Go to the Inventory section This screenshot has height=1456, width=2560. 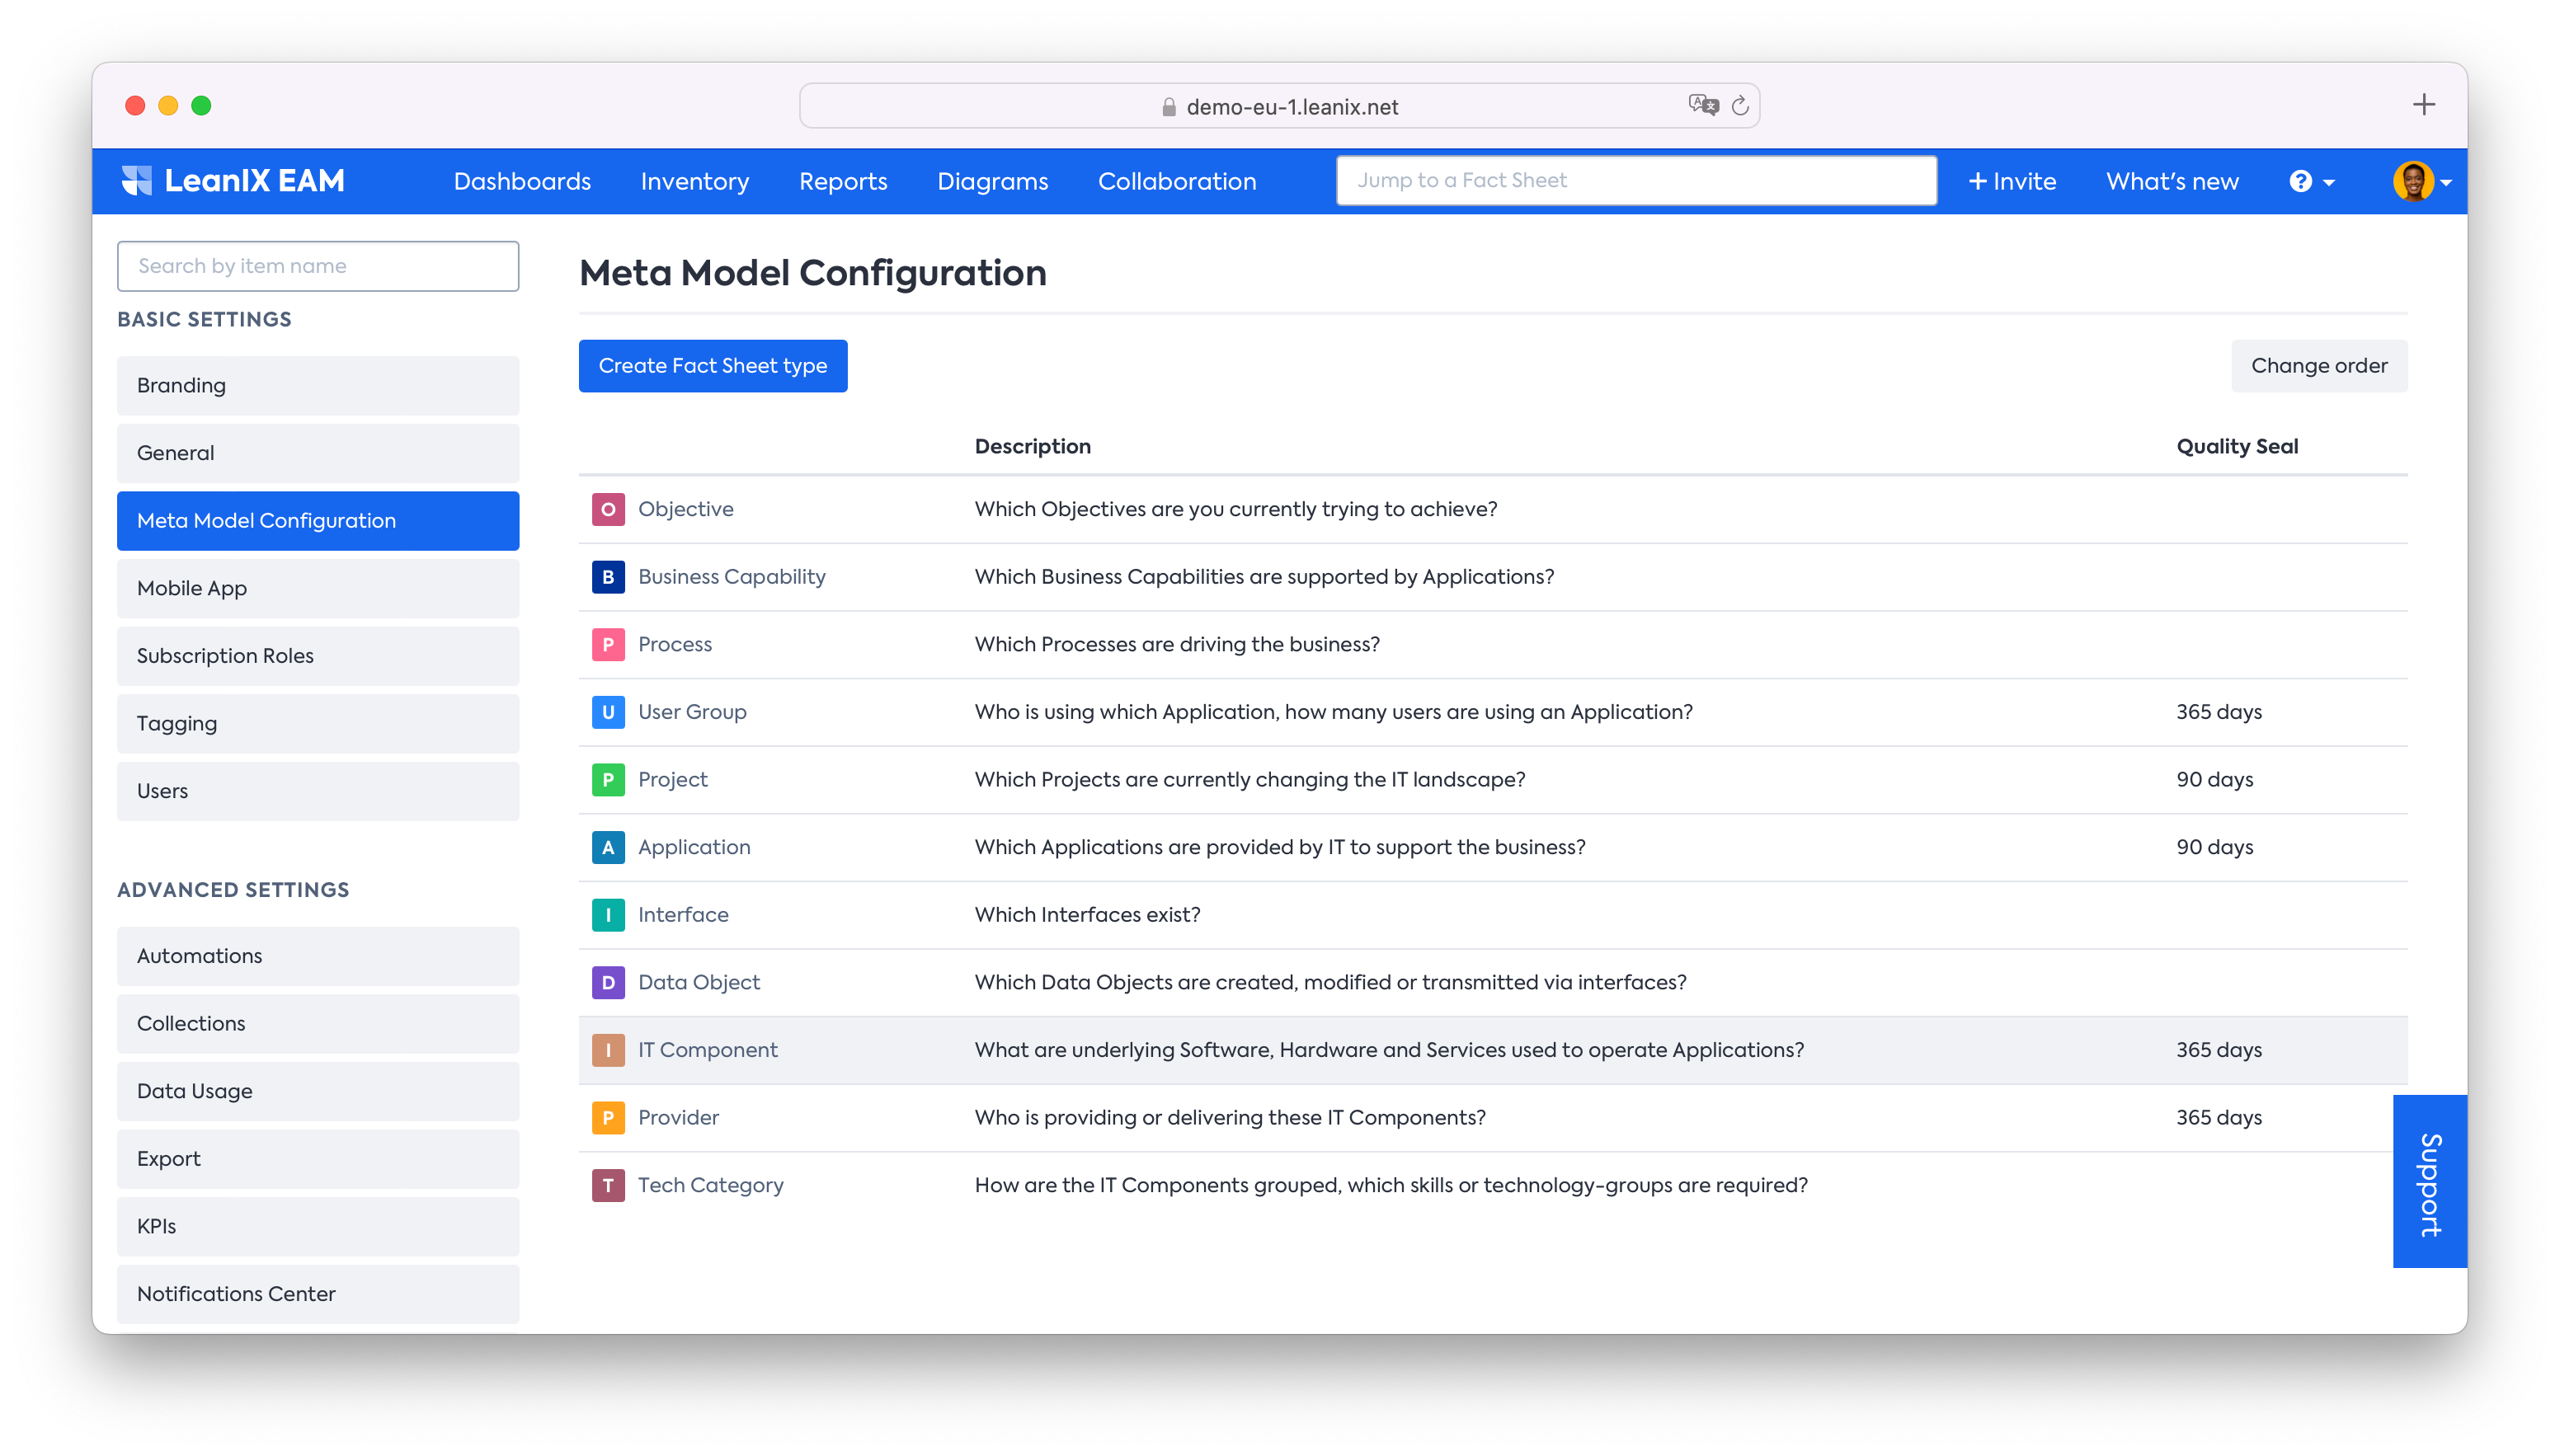tap(695, 181)
